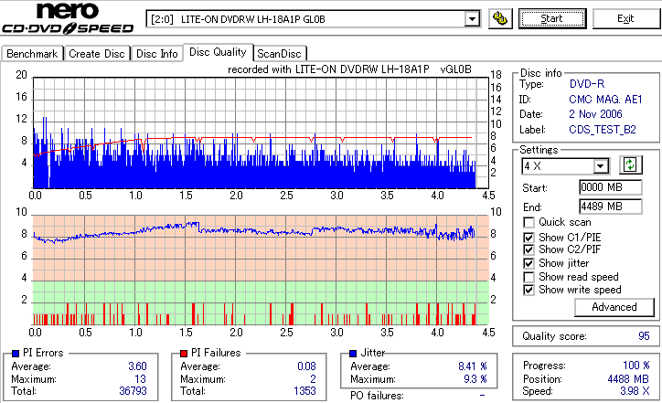Image resolution: width=662 pixels, height=403 pixels.
Task: Disable the Show write speed checkbox
Action: tap(529, 290)
